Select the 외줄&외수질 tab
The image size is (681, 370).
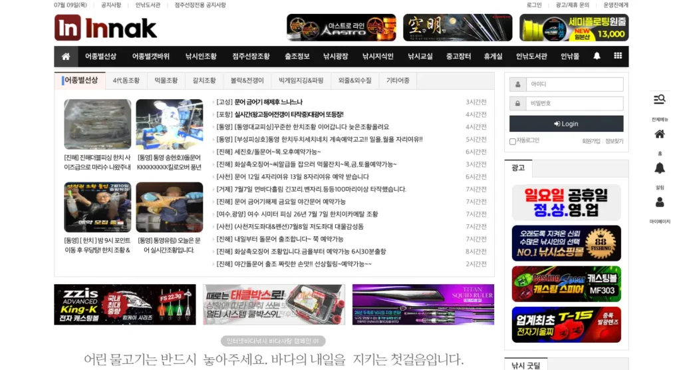(x=355, y=81)
